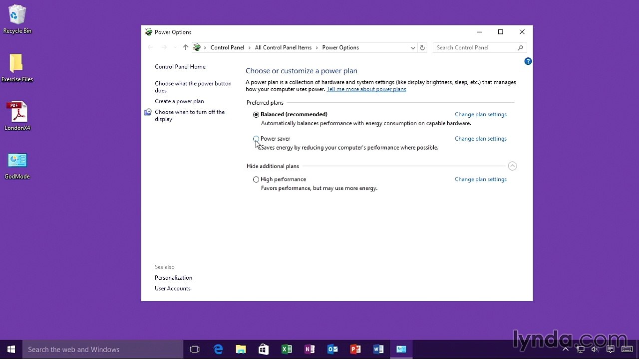Change plan settings for High performance
This screenshot has width=639, height=359.
point(480,179)
